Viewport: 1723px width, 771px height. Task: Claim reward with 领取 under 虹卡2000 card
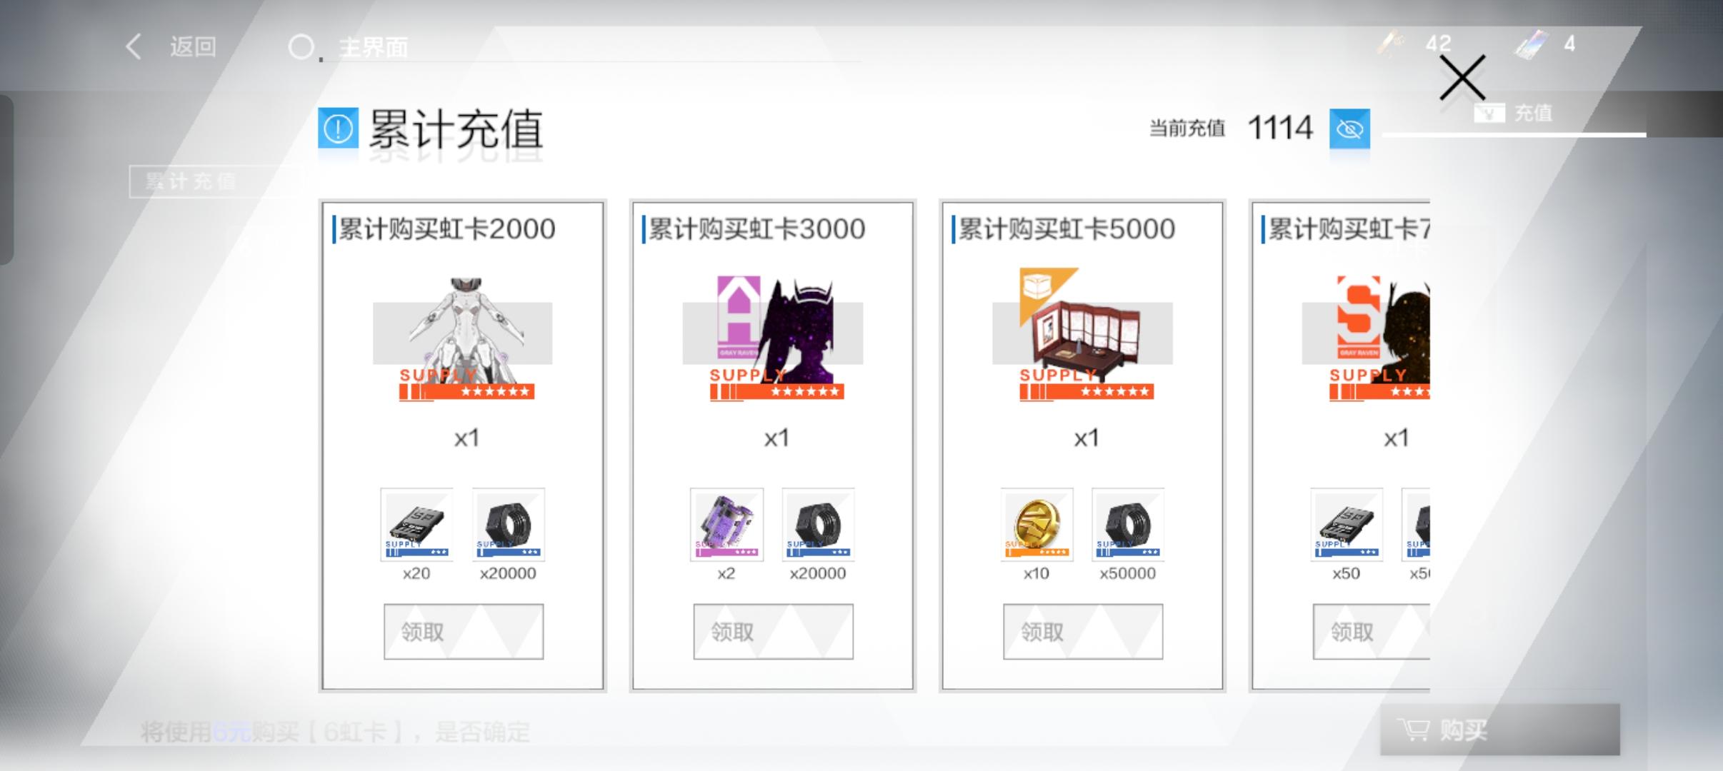[464, 632]
